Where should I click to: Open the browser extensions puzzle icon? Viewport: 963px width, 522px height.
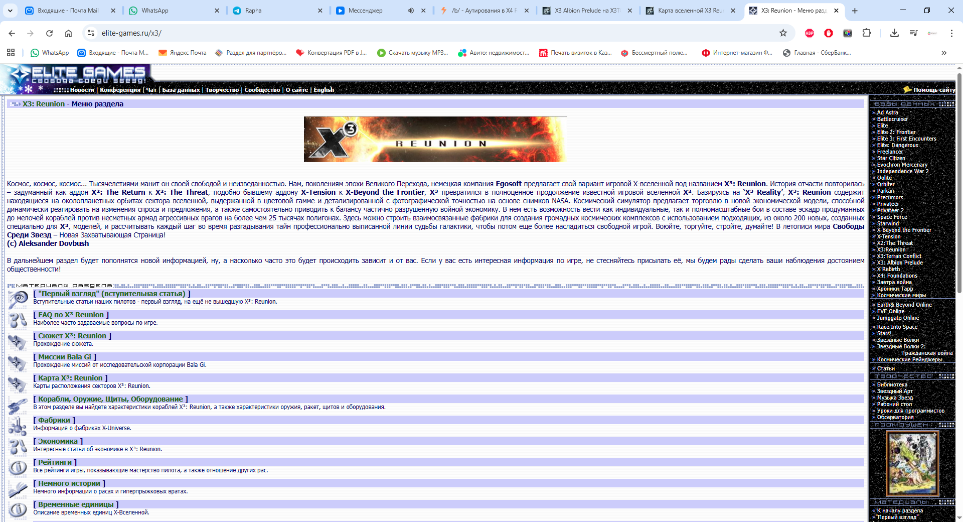coord(867,33)
